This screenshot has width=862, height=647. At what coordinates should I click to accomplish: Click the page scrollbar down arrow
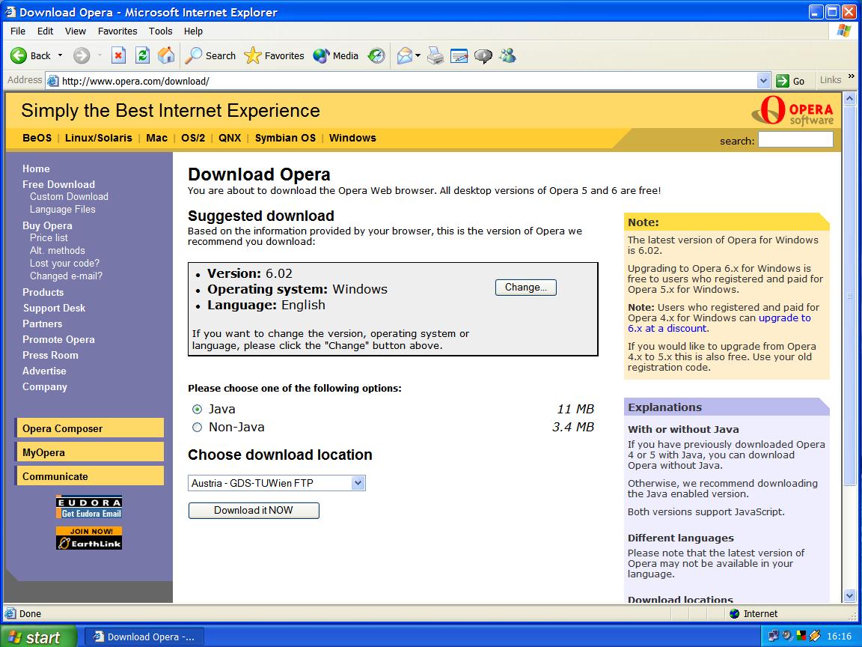pyautogui.click(x=849, y=596)
